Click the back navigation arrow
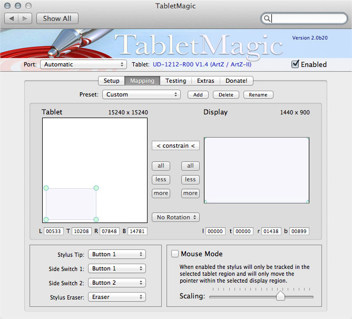Screen dimensions: 352x319 tap(12, 18)
